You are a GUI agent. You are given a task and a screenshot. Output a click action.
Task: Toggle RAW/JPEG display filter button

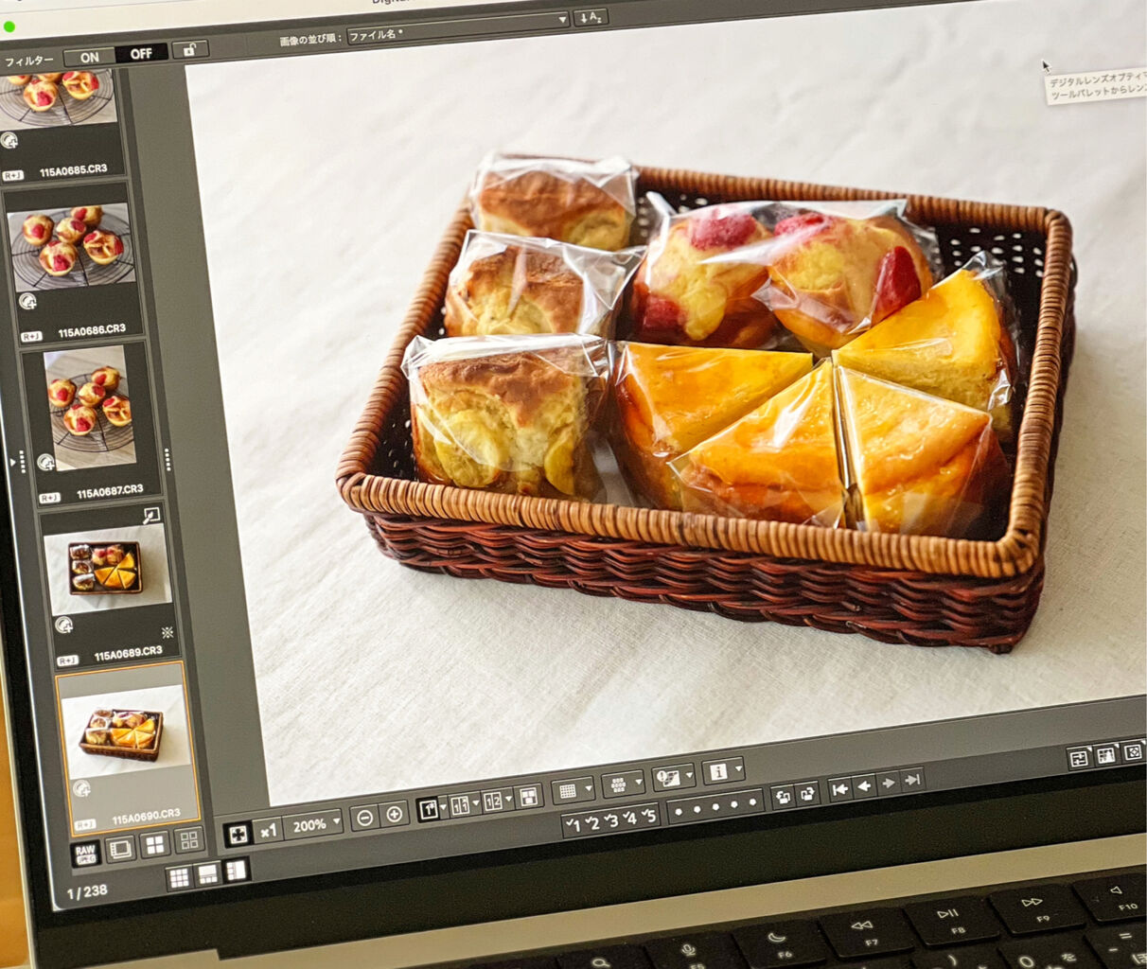[x=85, y=853]
